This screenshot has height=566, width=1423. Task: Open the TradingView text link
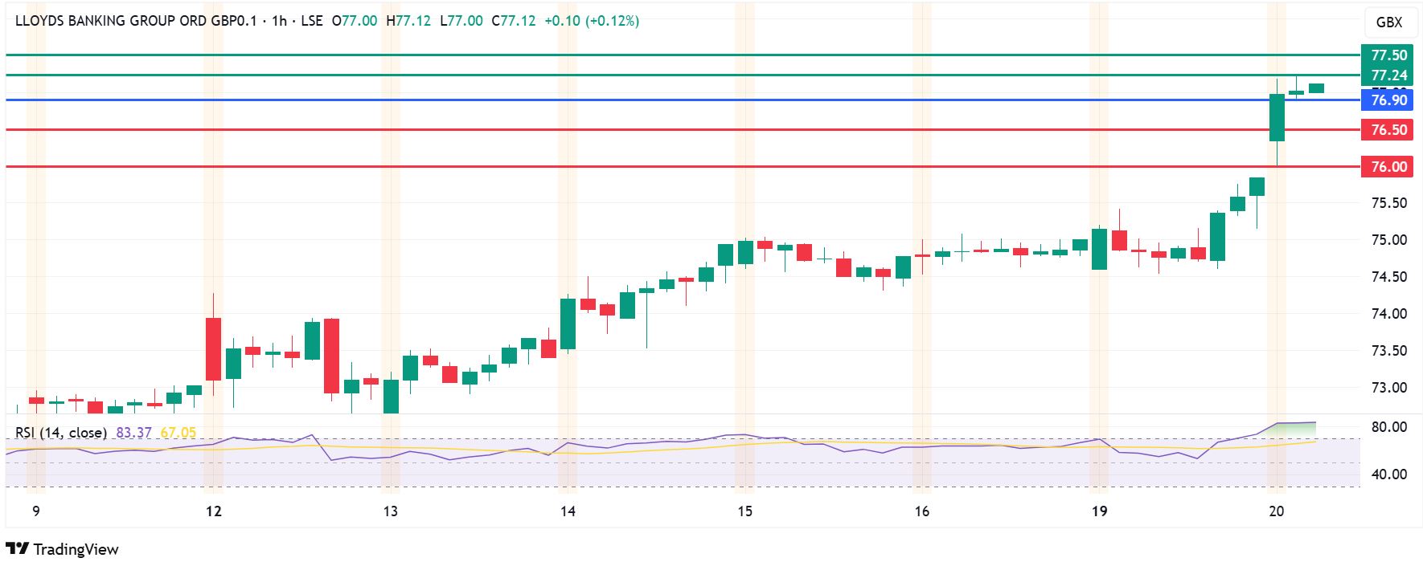pyautogui.click(x=76, y=550)
